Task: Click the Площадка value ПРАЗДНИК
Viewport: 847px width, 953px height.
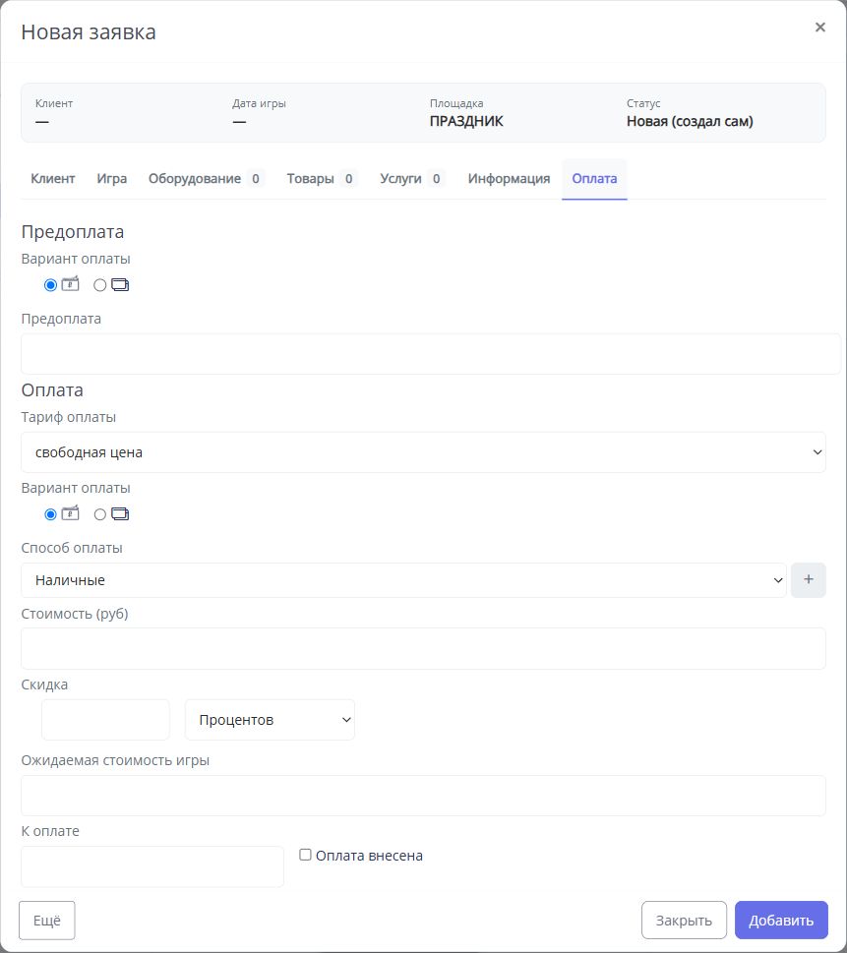Action: pyautogui.click(x=466, y=121)
